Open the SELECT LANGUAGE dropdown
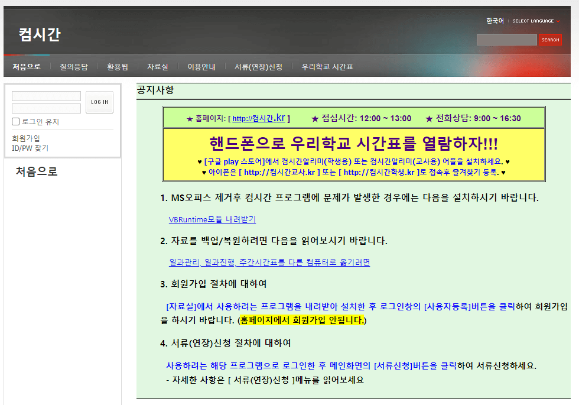 [x=532, y=20]
